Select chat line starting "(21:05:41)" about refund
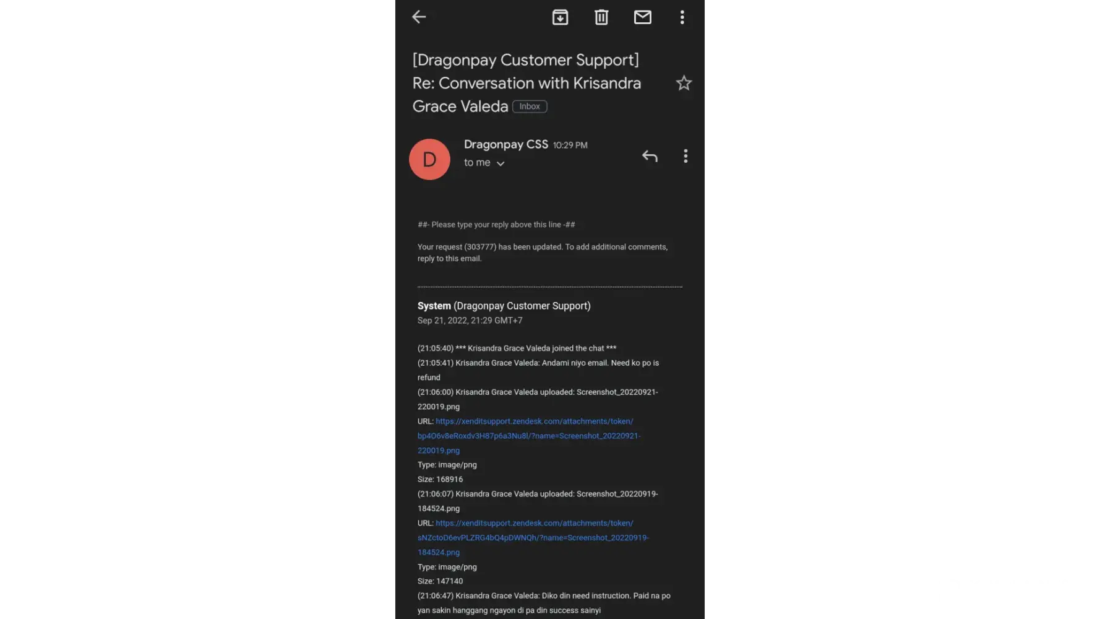 538,370
